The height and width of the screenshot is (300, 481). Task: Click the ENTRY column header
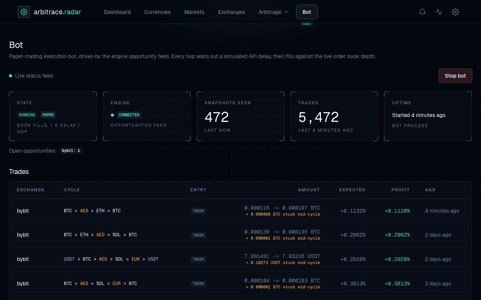pyautogui.click(x=198, y=190)
